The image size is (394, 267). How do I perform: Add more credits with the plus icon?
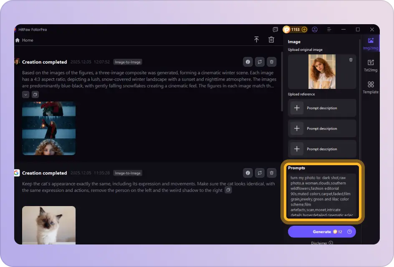click(x=304, y=30)
